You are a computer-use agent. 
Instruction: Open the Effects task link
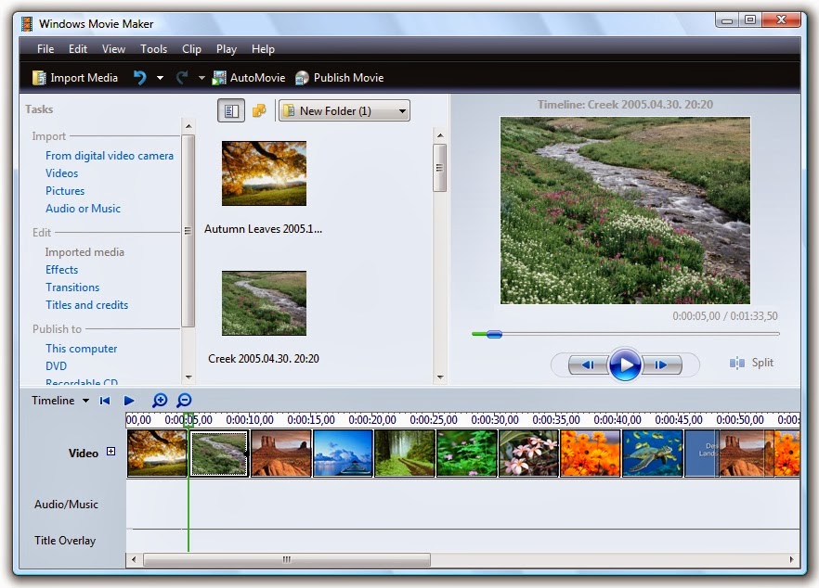pyautogui.click(x=61, y=270)
